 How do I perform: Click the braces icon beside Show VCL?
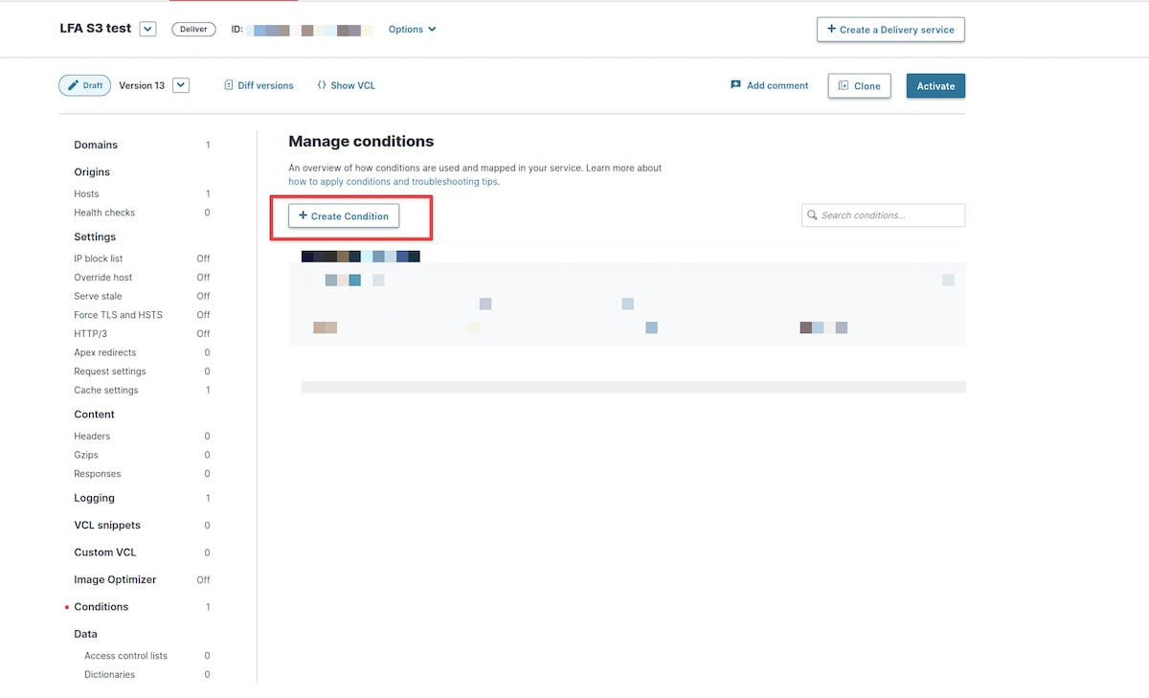pyautogui.click(x=322, y=85)
